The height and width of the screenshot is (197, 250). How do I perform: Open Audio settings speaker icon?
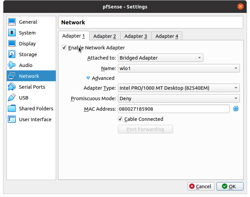point(12,65)
